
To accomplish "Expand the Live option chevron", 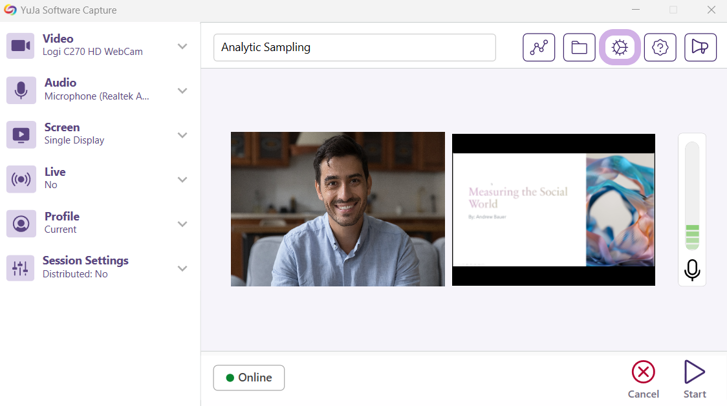I will pos(182,179).
